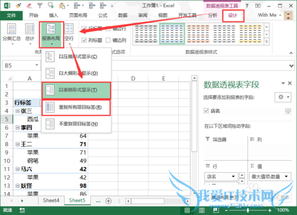
Task: Click the Report Layout (报表布局) button
Action: click(51, 34)
